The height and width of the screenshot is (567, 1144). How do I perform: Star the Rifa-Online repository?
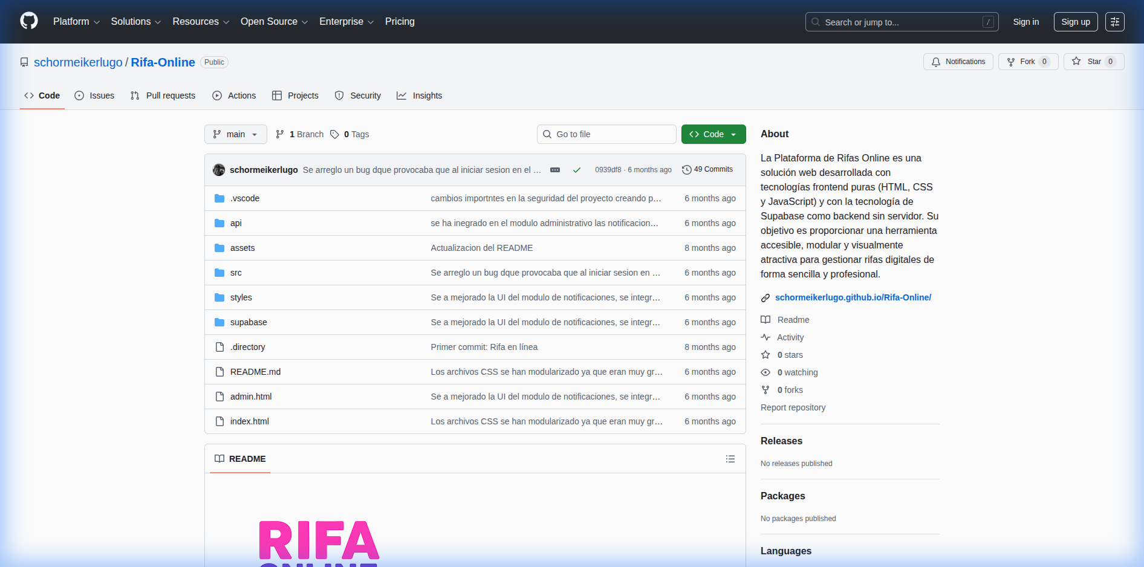[1093, 61]
